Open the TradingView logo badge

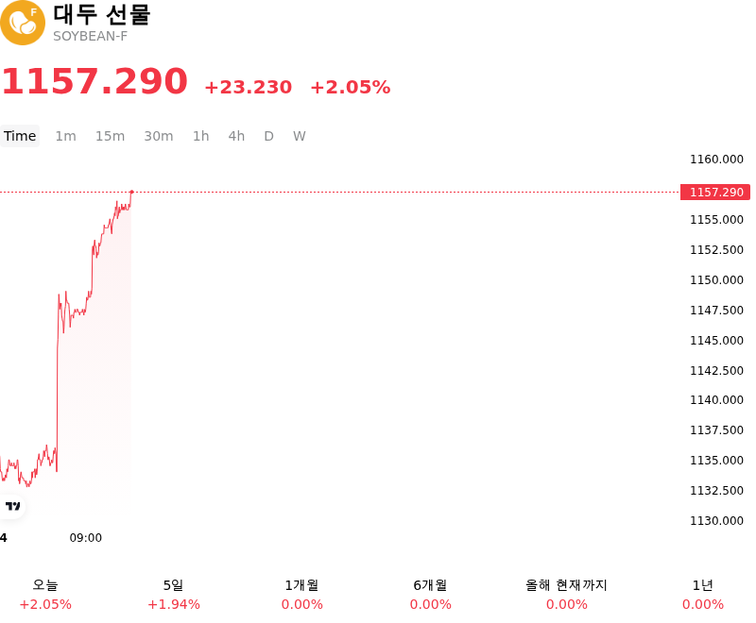click(12, 506)
